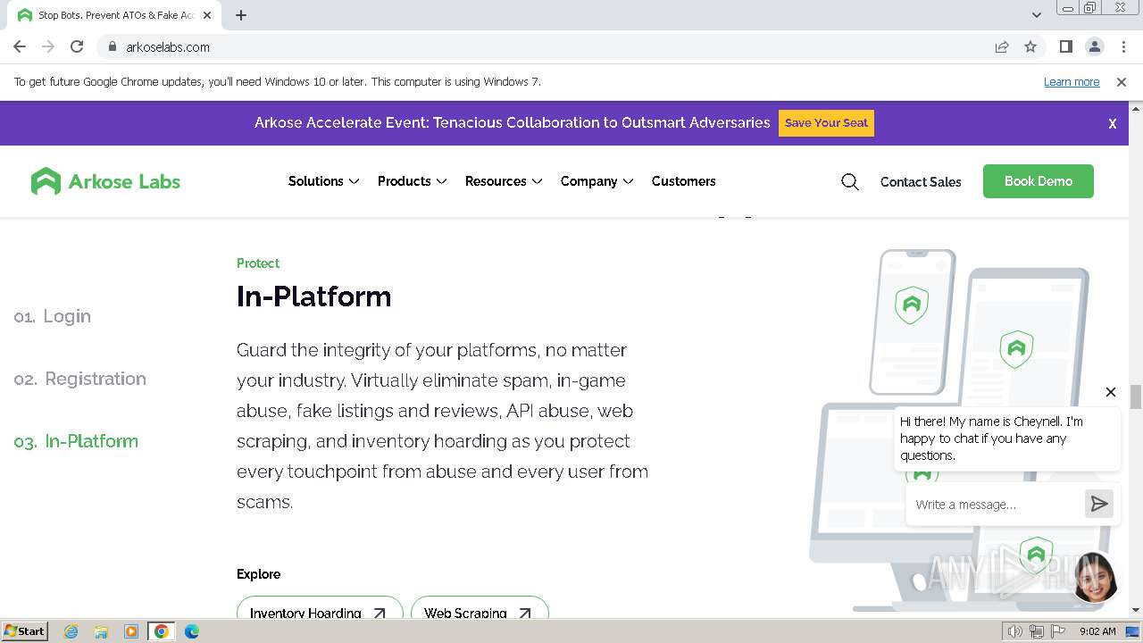
Task: Send the chat message with arrow icon
Action: pos(1099,505)
